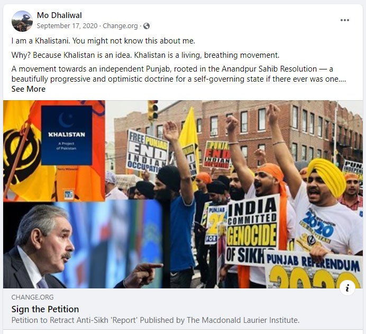Click the Macdonald Laurier Institute petition description
366x334 pixels.
[155, 320]
